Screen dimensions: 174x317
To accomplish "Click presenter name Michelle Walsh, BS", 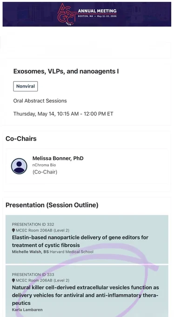I will [x=30, y=252].
